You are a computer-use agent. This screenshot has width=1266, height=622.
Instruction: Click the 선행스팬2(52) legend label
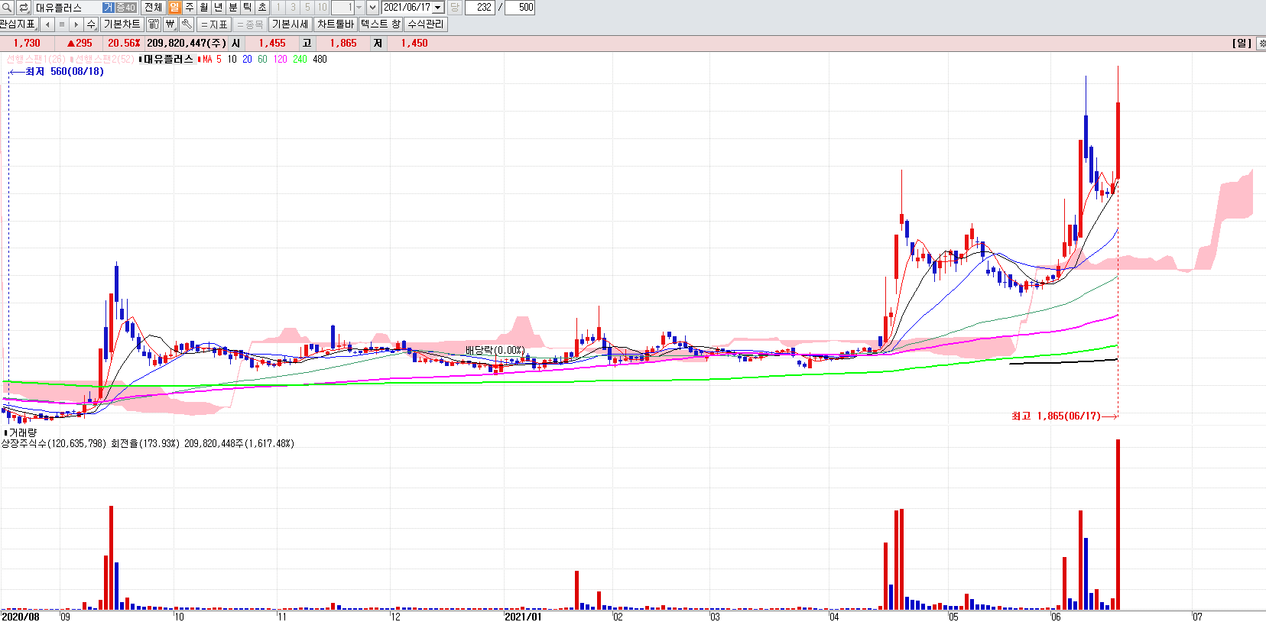pyautogui.click(x=103, y=59)
